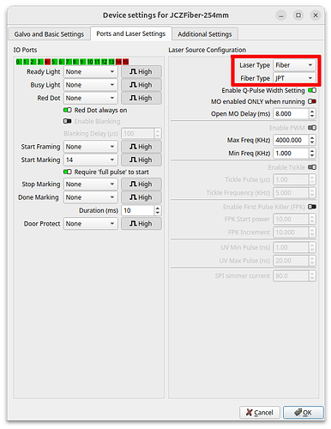Click IO port 5 indicator
Viewport: 331px width, 429px height.
coord(54,62)
